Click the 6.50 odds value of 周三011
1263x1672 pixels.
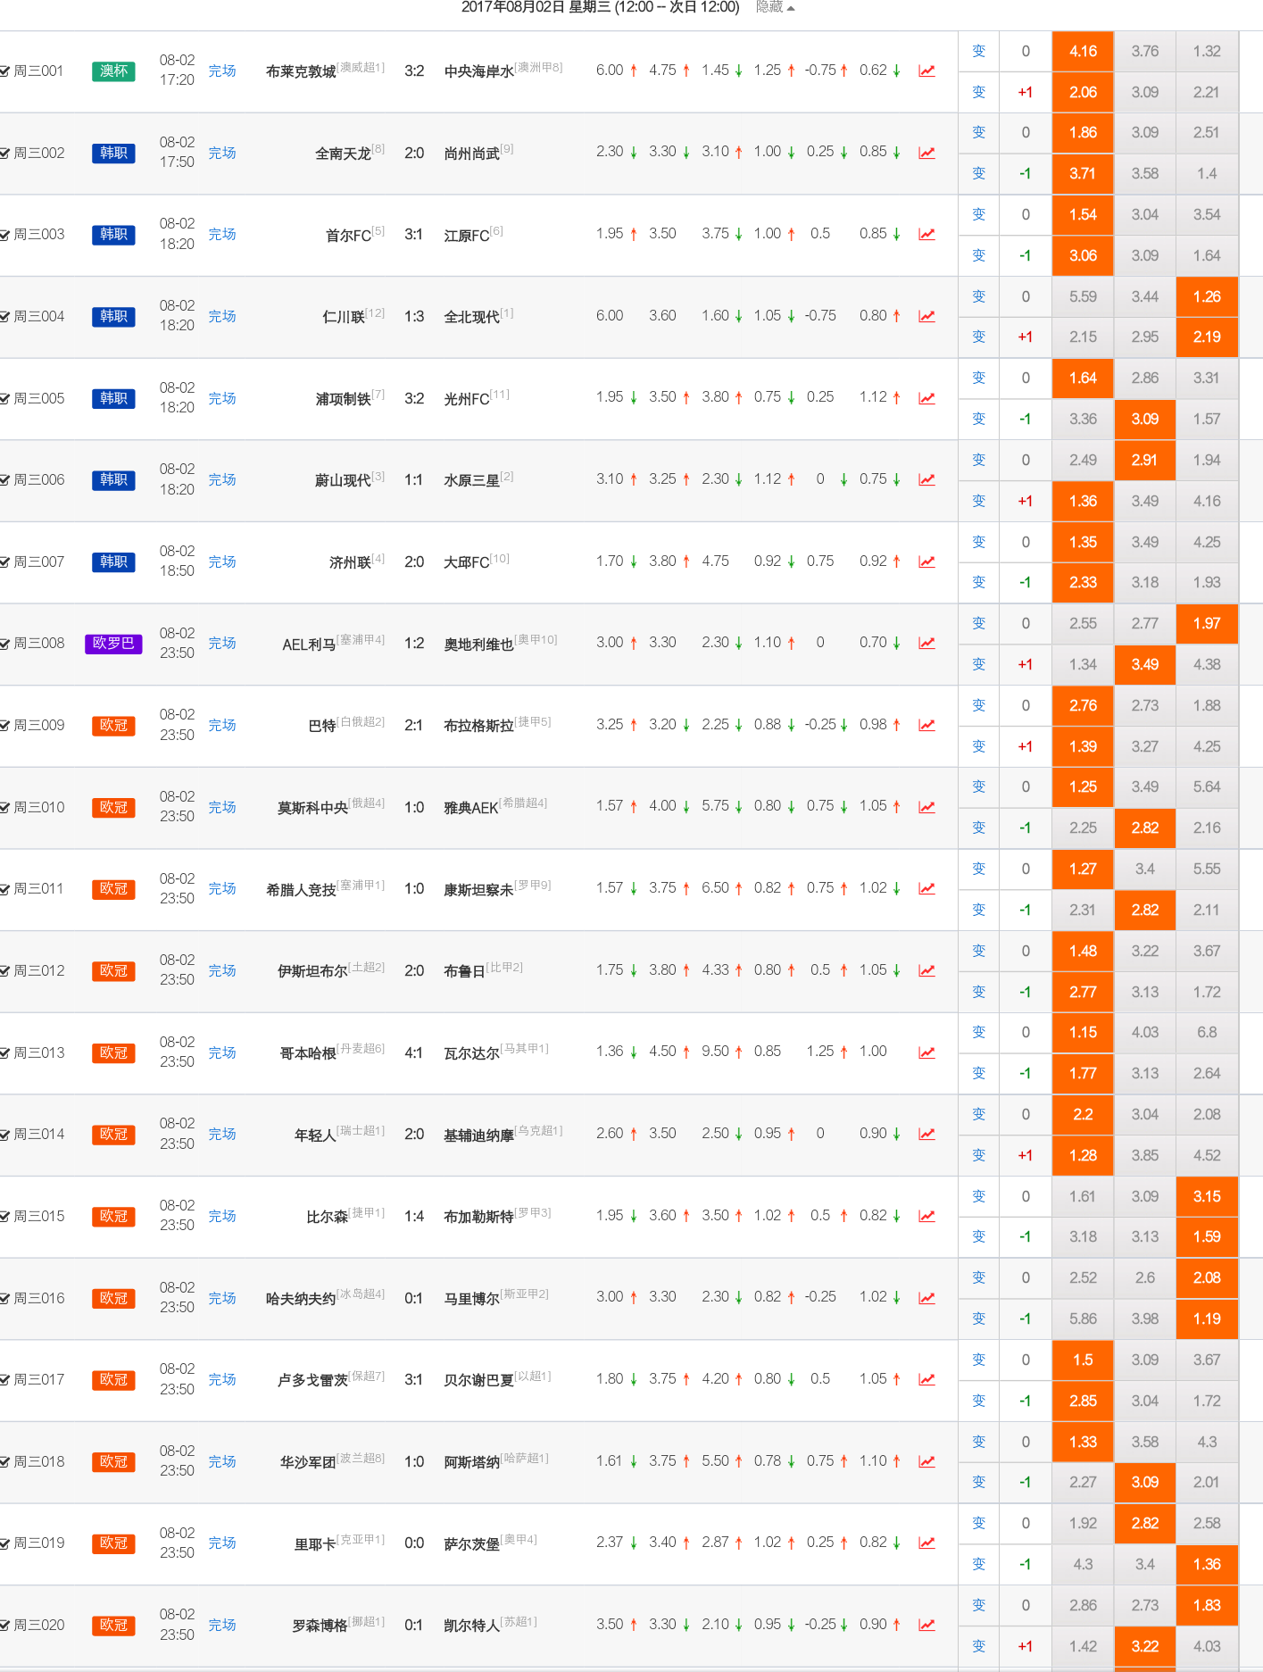715,887
